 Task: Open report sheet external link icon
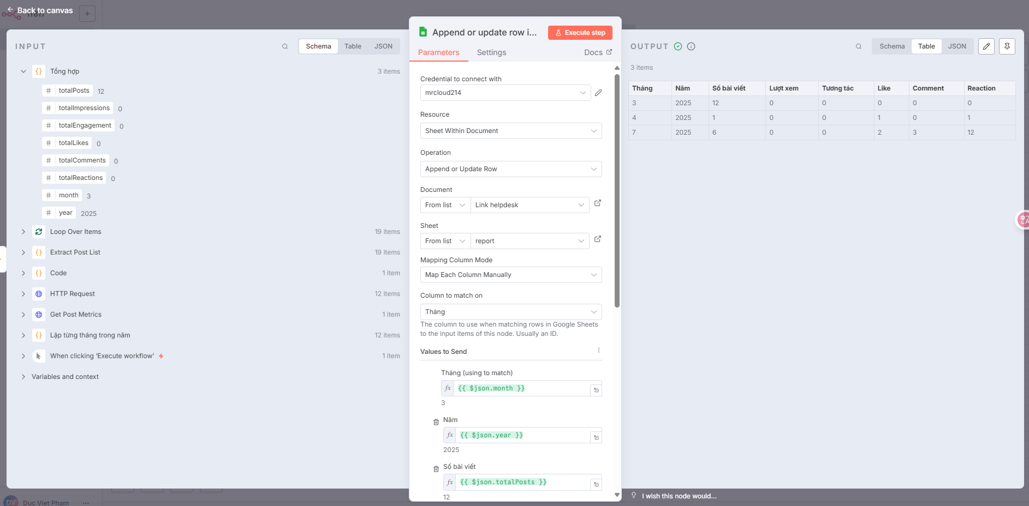[x=598, y=239]
